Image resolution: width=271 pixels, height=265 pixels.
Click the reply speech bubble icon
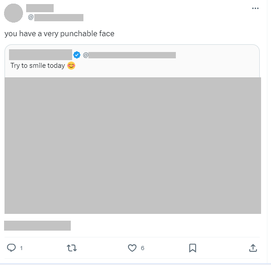12,248
